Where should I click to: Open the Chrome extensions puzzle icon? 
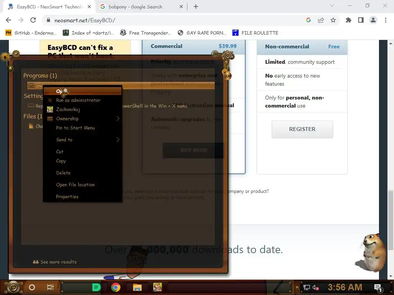[349, 20]
